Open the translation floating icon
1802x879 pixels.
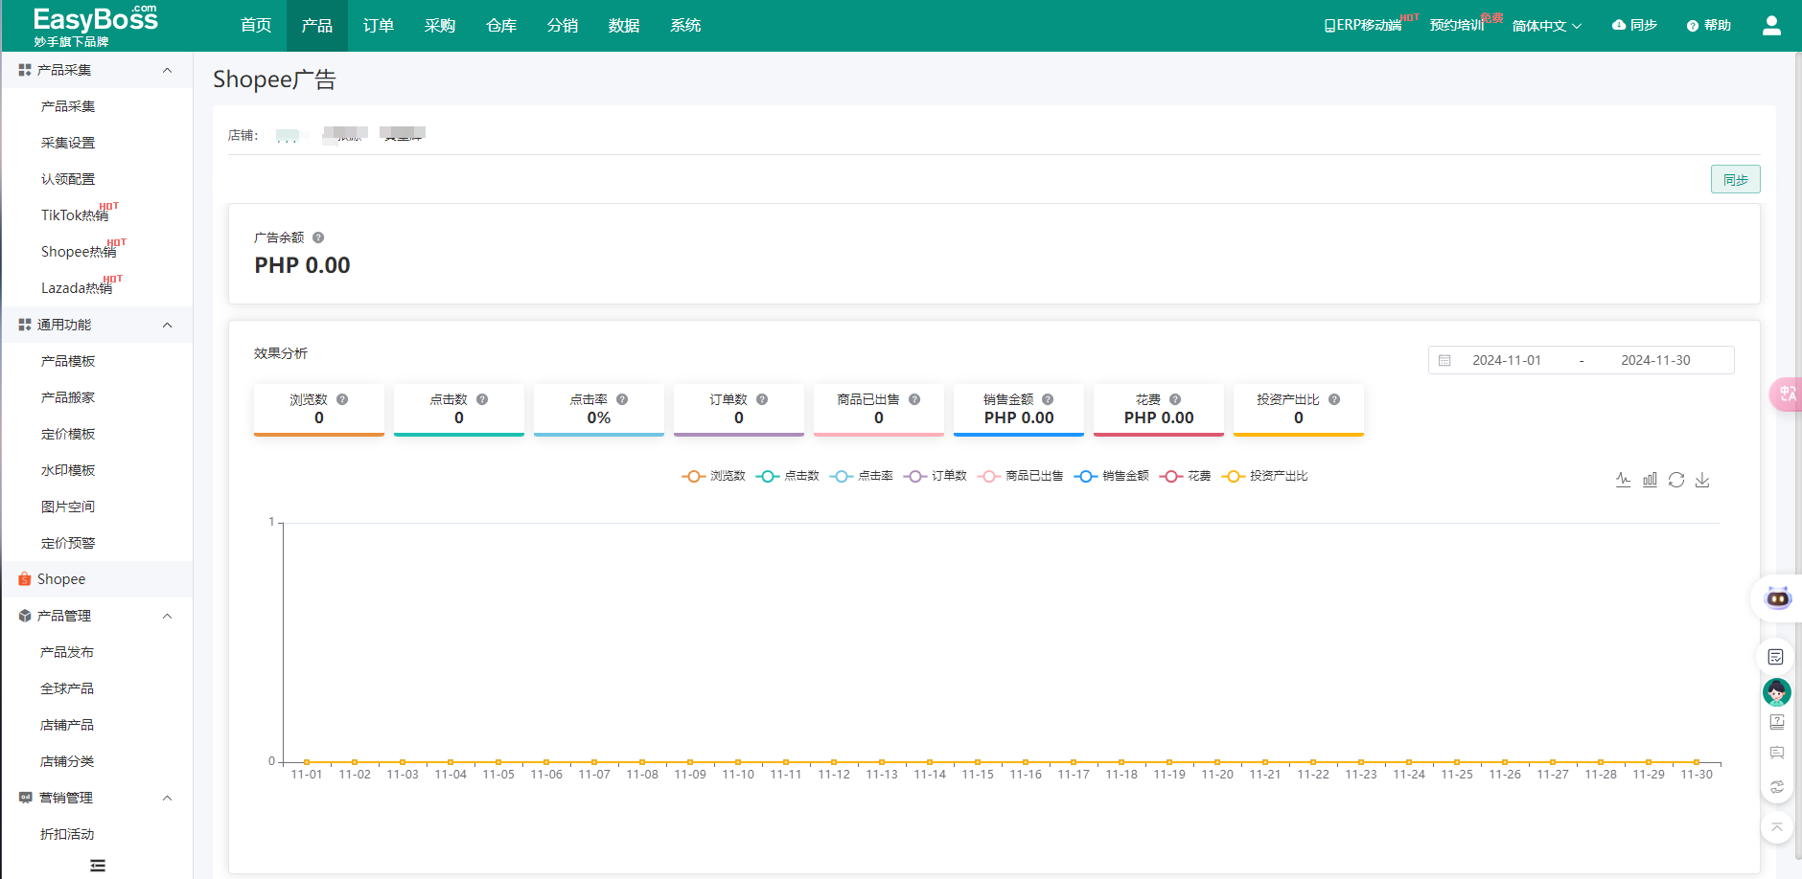click(1787, 394)
